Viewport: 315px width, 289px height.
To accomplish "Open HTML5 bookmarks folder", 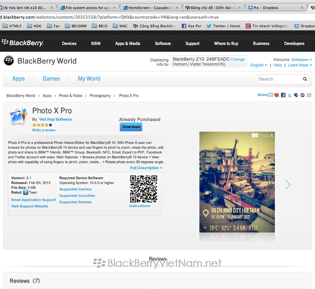I will pos(12,26).
